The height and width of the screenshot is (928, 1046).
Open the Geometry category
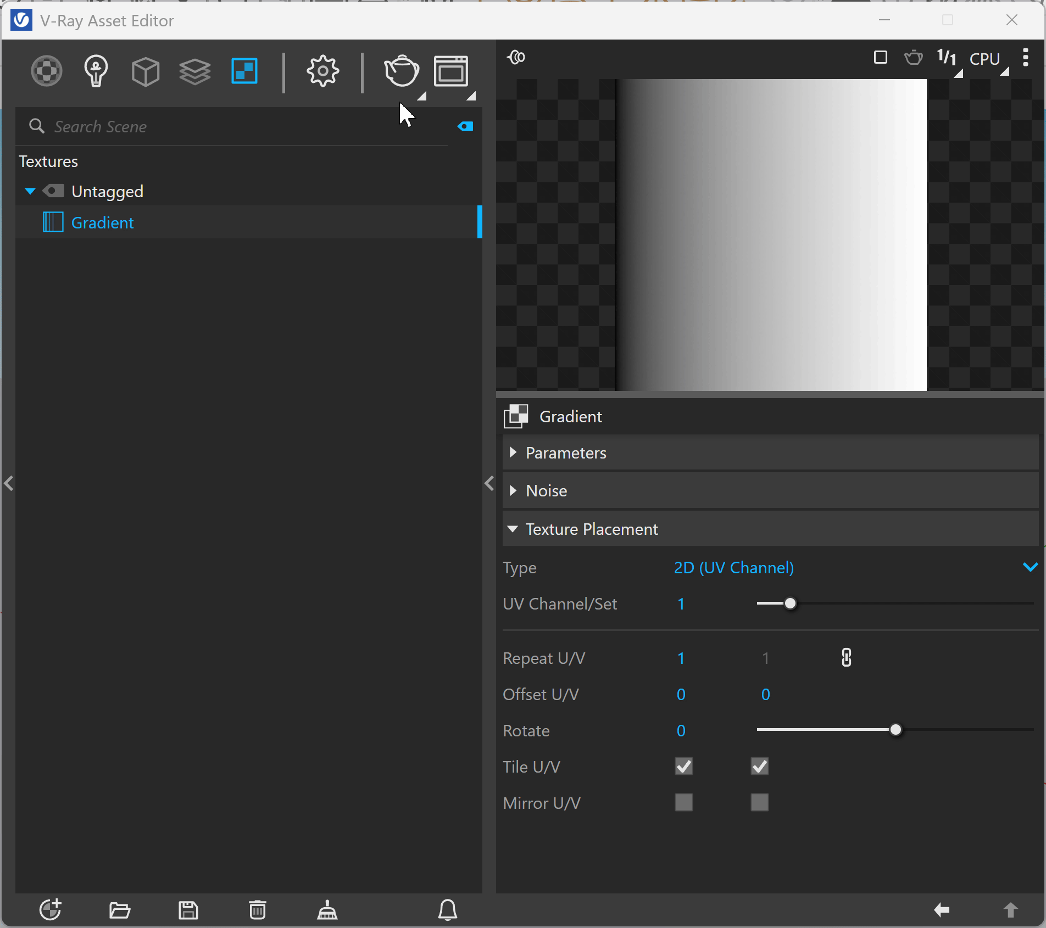[x=146, y=71]
